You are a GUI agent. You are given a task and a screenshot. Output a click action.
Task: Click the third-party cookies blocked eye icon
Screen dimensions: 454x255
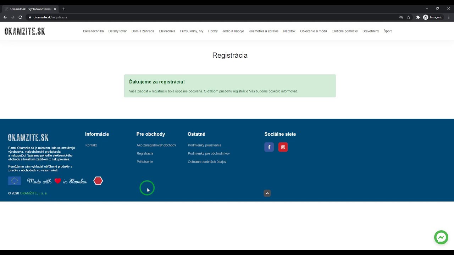pos(401,17)
